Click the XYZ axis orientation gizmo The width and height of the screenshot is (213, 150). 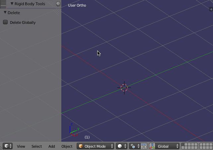point(73,130)
